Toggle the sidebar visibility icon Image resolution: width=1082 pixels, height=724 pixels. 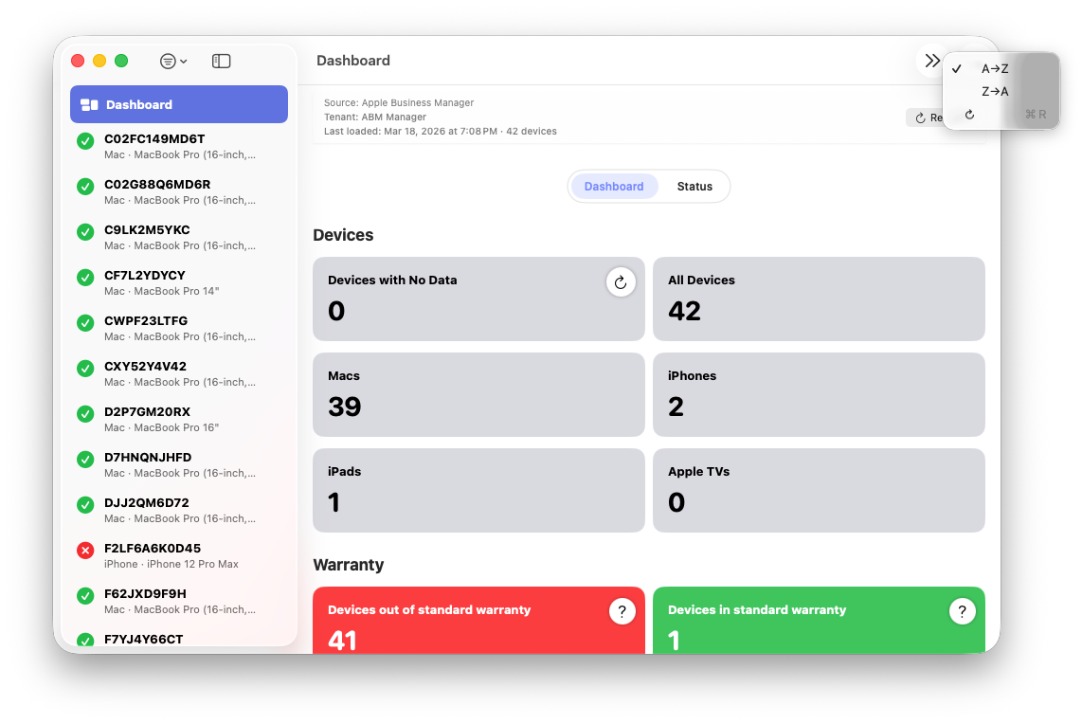(221, 61)
